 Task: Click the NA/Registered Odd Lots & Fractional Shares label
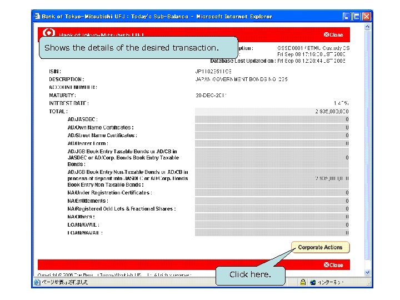[122, 209]
